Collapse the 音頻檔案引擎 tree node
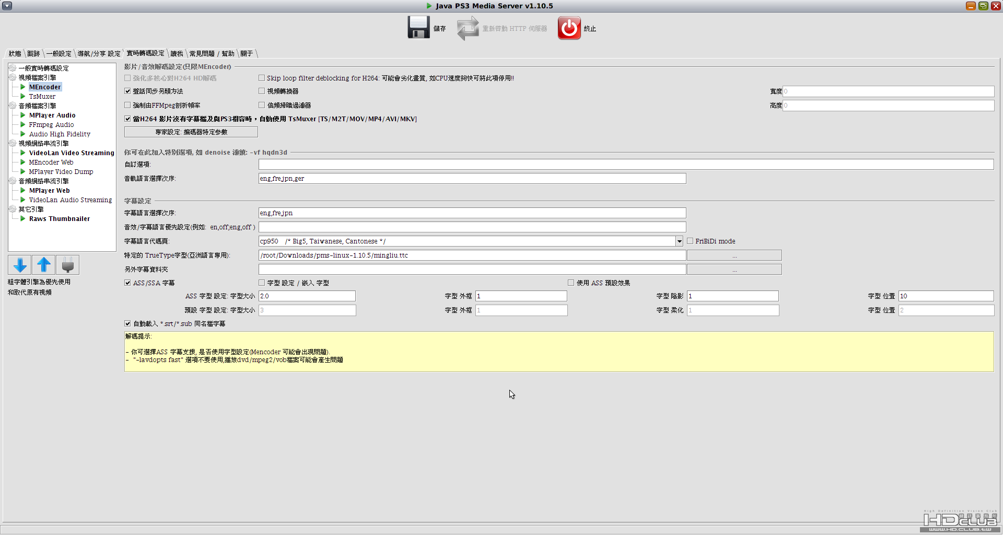1003x535 pixels. click(x=13, y=106)
